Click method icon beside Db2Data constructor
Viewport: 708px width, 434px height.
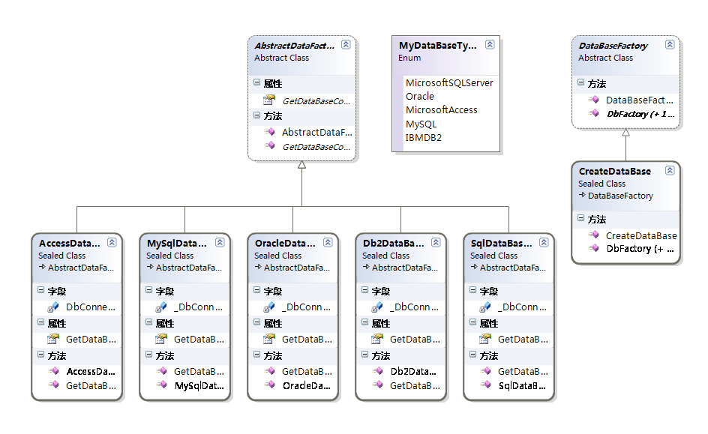(377, 371)
